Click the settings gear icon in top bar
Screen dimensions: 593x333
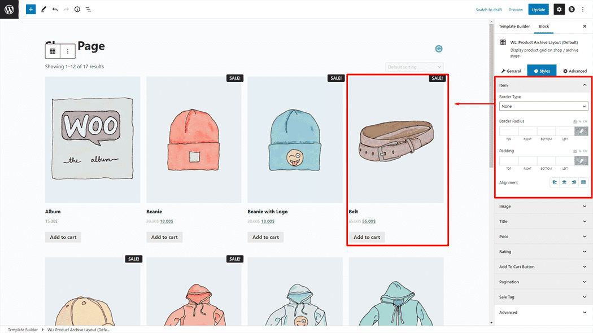559,10
